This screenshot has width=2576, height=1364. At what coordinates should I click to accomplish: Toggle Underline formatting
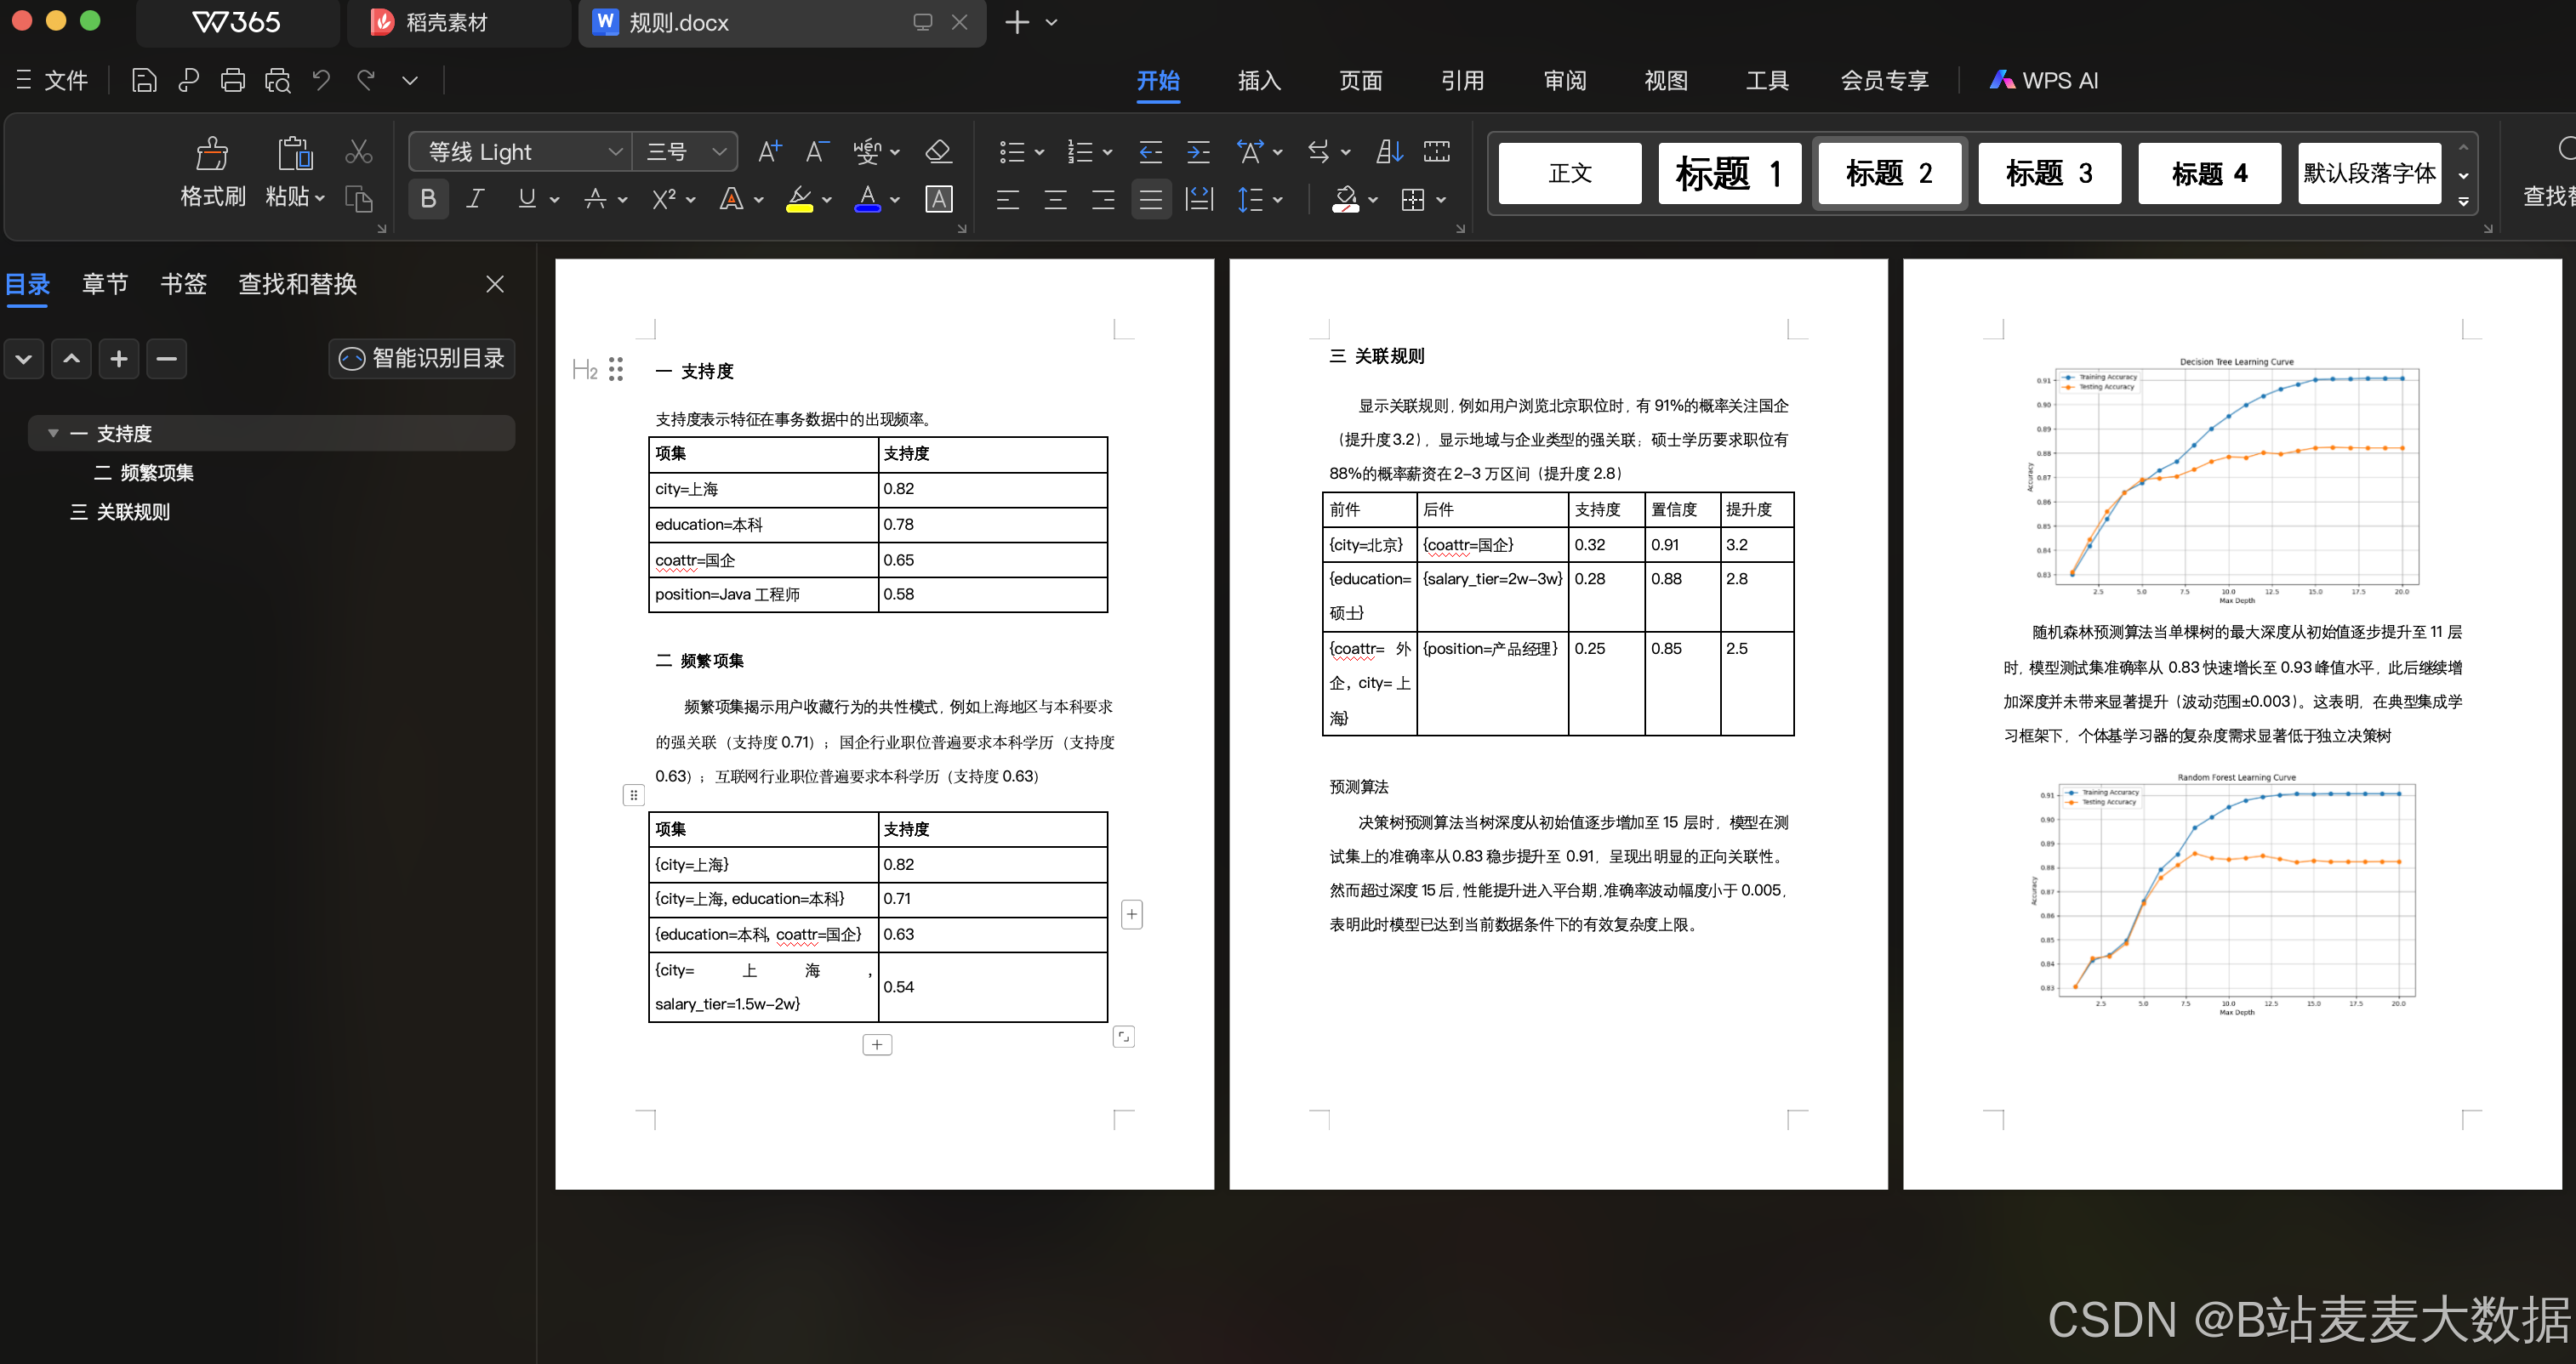[527, 199]
